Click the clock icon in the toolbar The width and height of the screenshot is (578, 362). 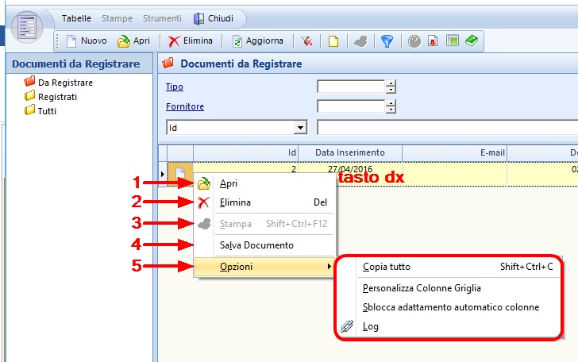[x=414, y=41]
